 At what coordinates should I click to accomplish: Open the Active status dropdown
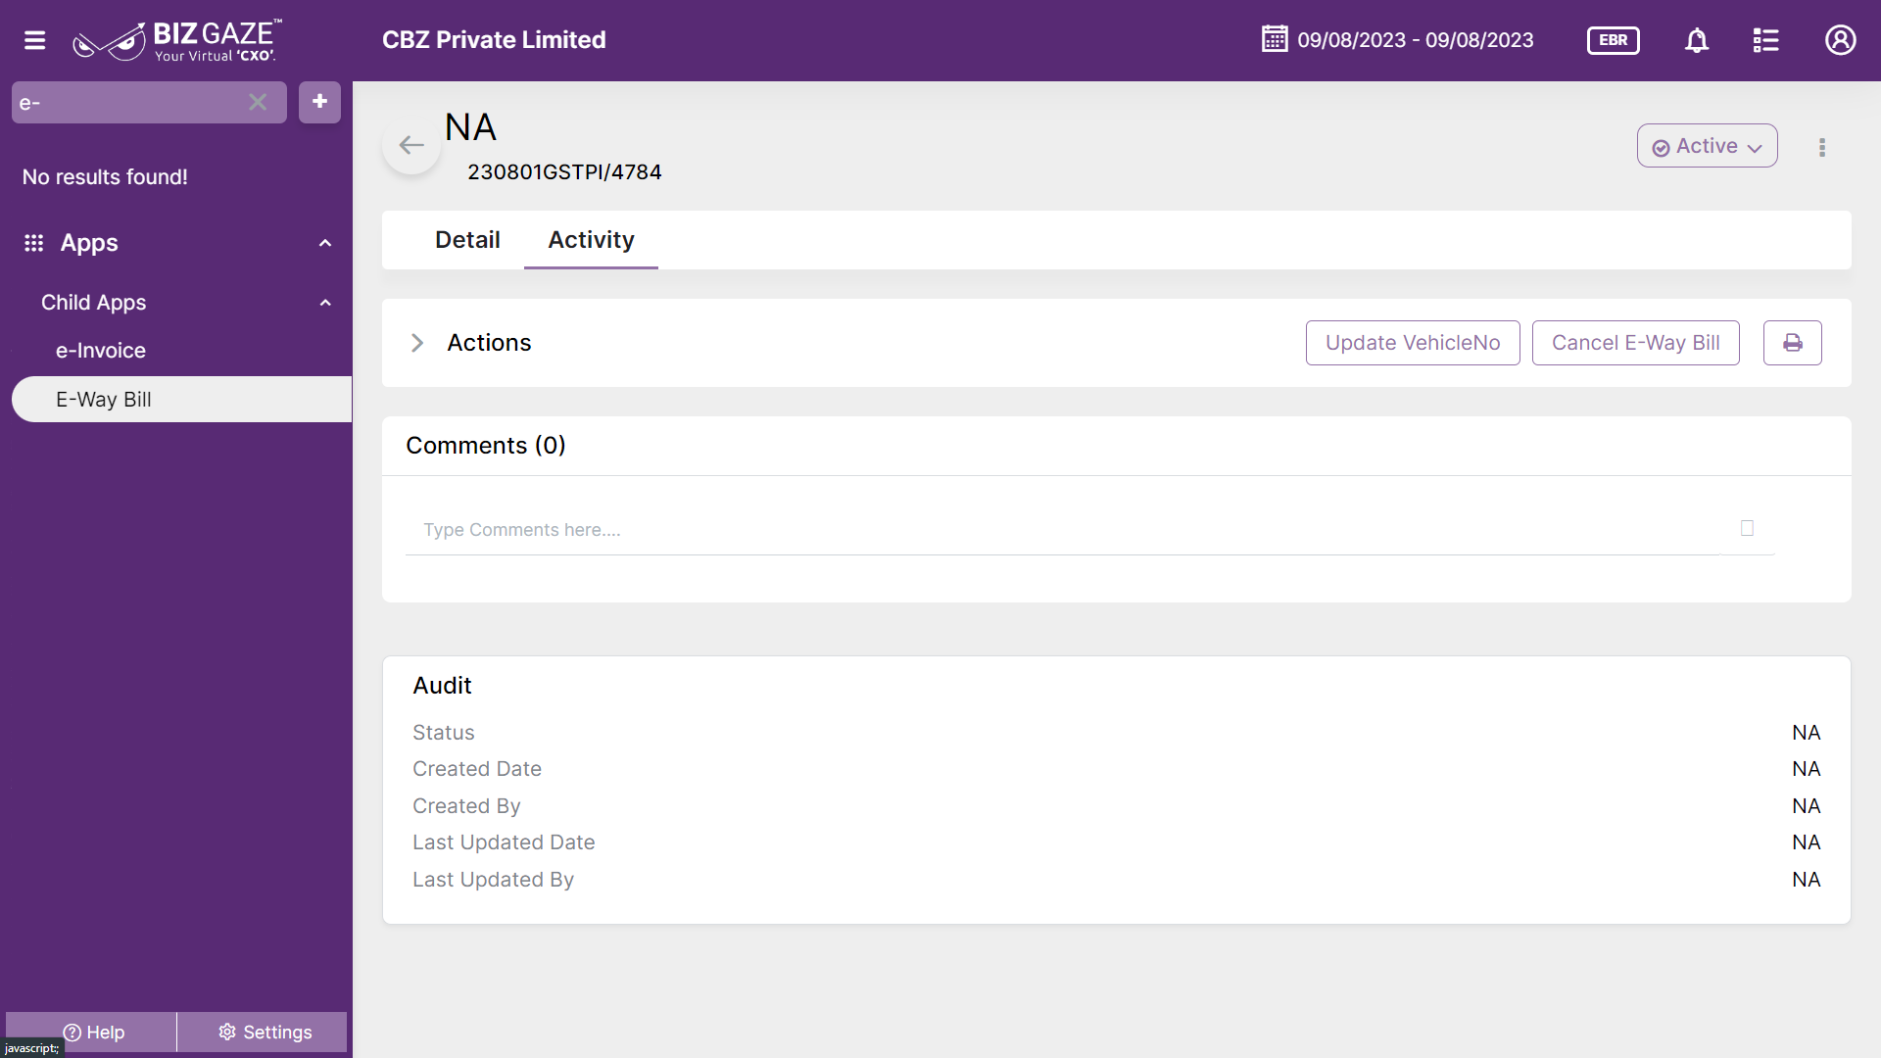pyautogui.click(x=1707, y=146)
